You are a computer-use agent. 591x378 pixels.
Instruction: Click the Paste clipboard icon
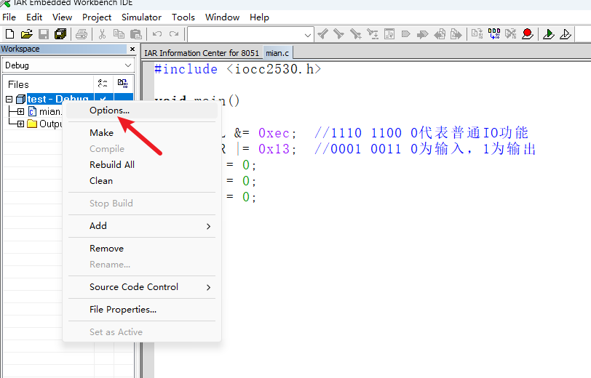coord(135,34)
